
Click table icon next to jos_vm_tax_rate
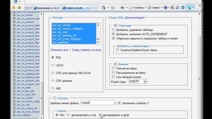pyautogui.click(x=14, y=91)
